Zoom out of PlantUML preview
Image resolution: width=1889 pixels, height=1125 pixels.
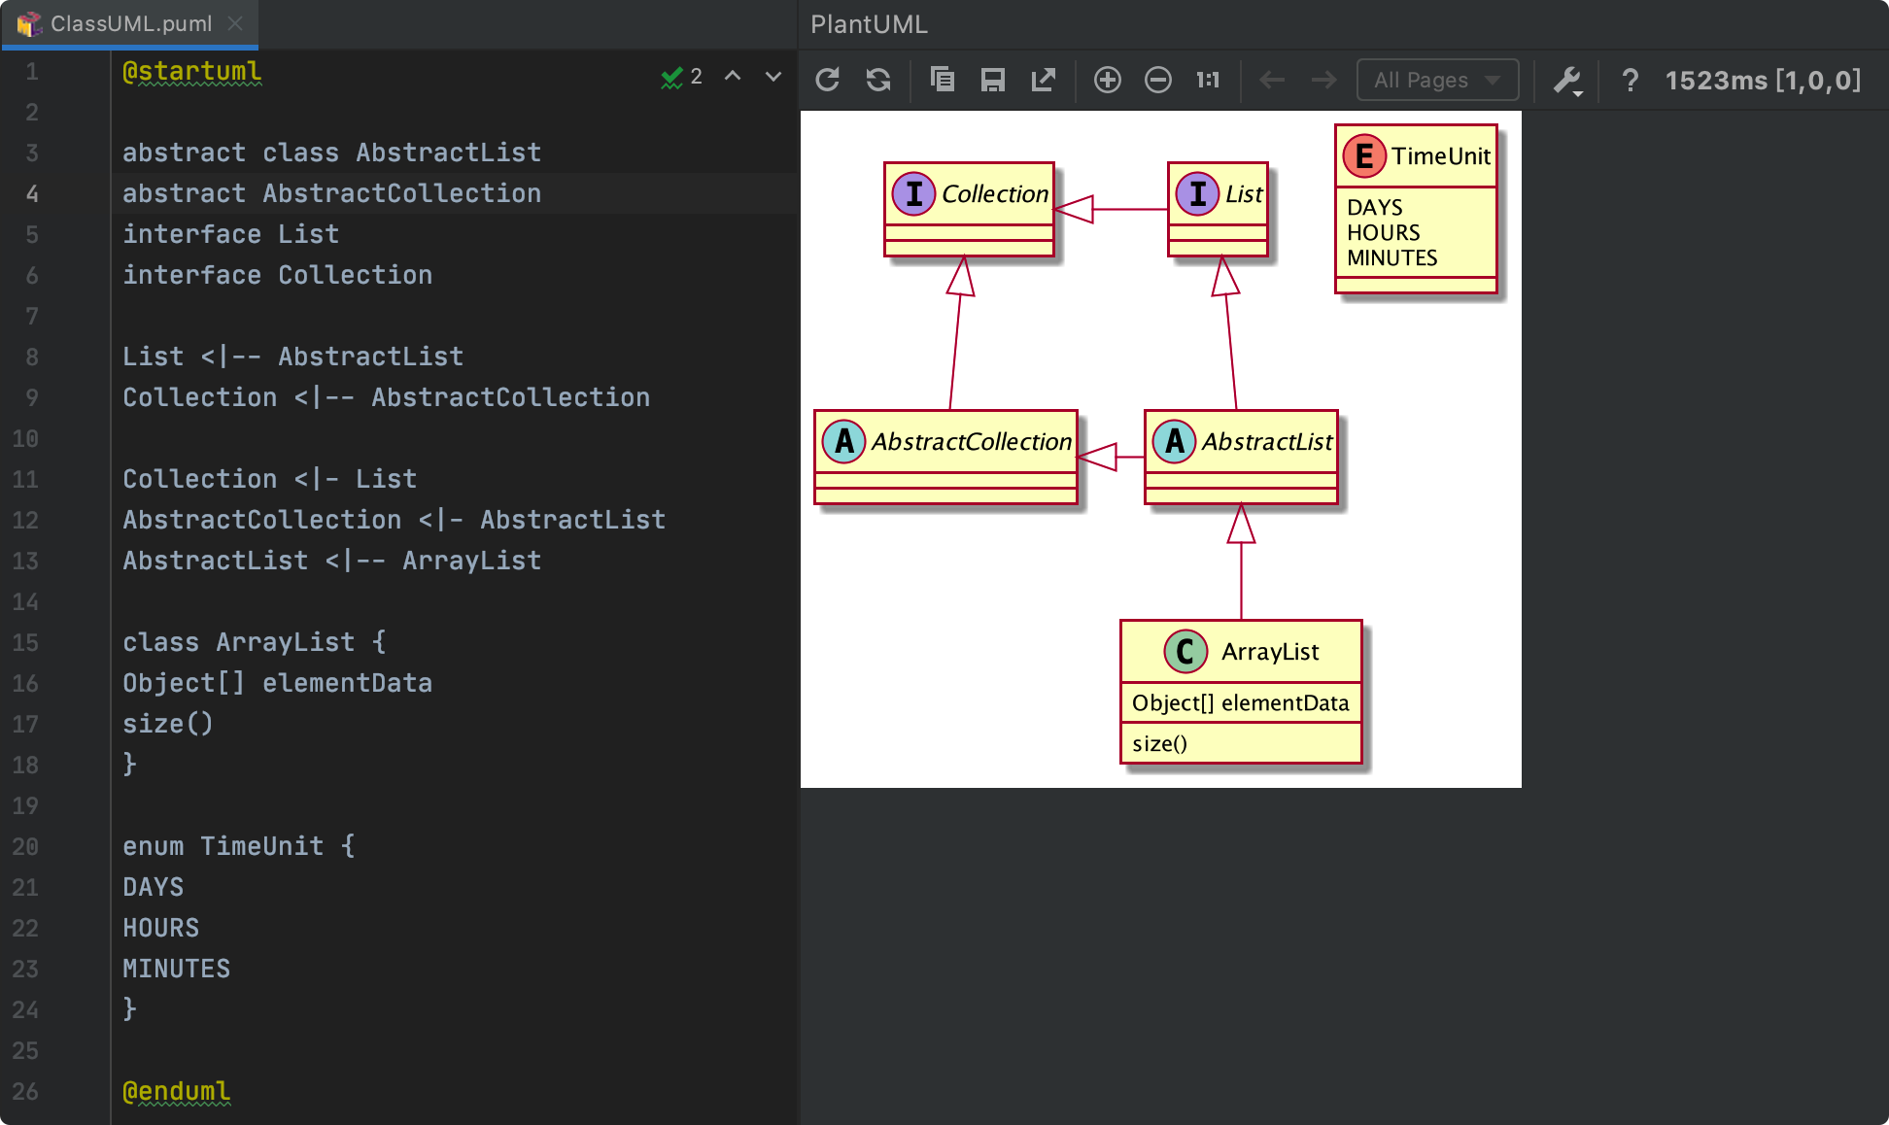pyautogui.click(x=1157, y=80)
